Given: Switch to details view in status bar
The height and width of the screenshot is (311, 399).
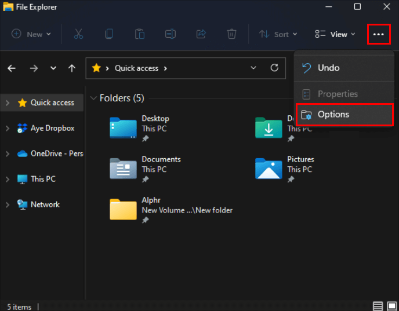Looking at the screenshot, I should coord(378,306).
